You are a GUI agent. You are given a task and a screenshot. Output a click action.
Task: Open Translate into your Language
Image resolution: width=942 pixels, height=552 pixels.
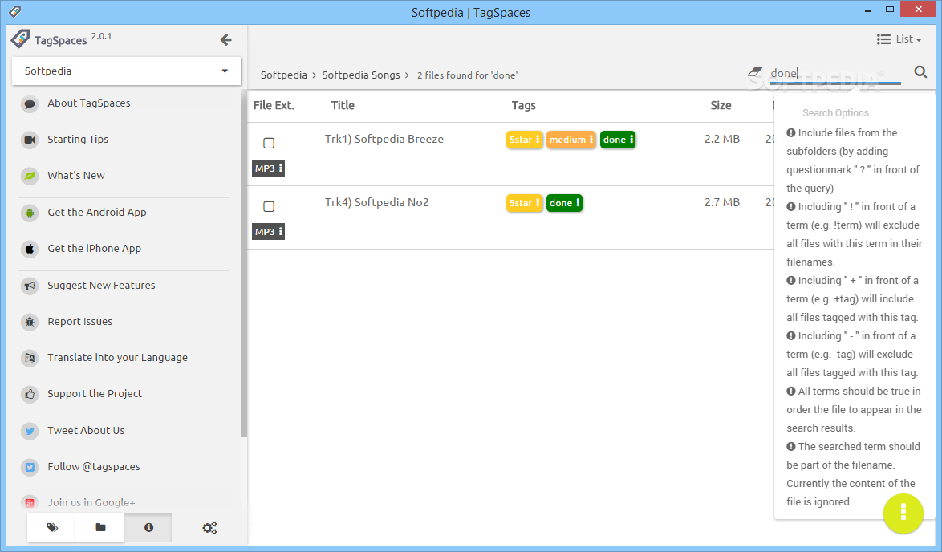[x=118, y=357]
